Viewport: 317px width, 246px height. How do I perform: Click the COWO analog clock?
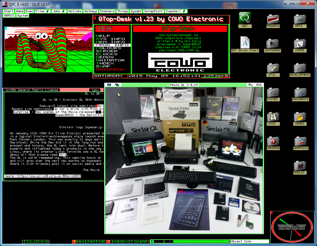292,227
